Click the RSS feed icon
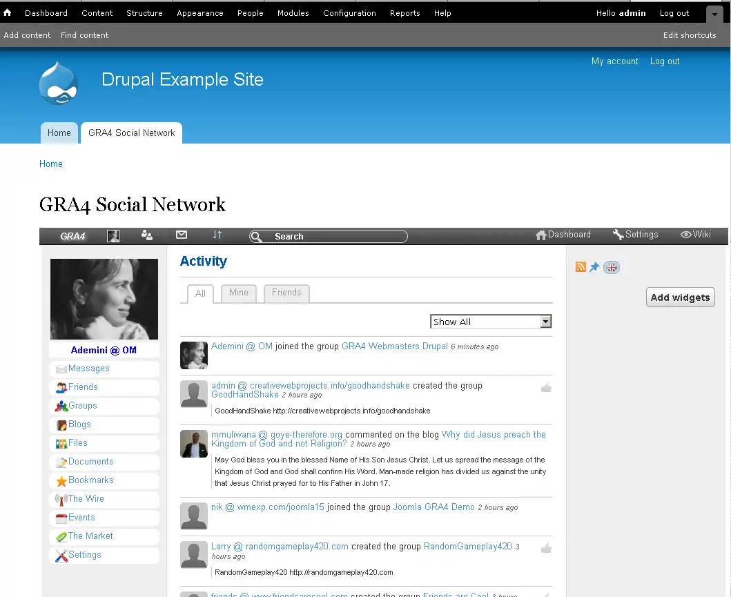Viewport: 731px width, 597px height. 581,266
